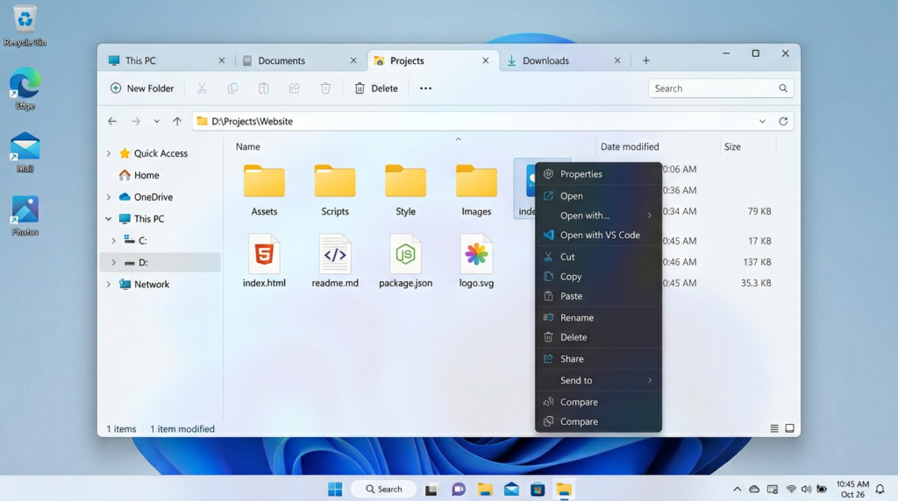Expand the Quick Access tree node
Screen dimensions: 898x501
click(x=109, y=153)
